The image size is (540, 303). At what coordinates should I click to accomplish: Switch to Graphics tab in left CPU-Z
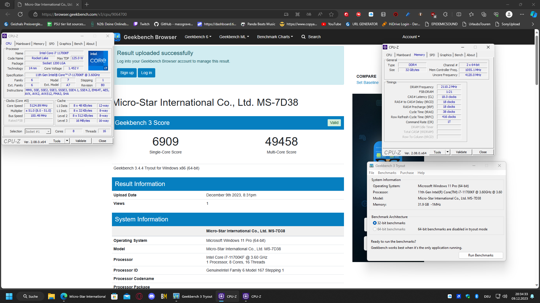pyautogui.click(x=65, y=44)
